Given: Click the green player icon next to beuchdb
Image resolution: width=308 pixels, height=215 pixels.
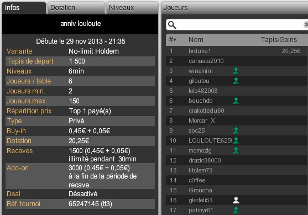Looking at the screenshot, I should coord(236,101).
